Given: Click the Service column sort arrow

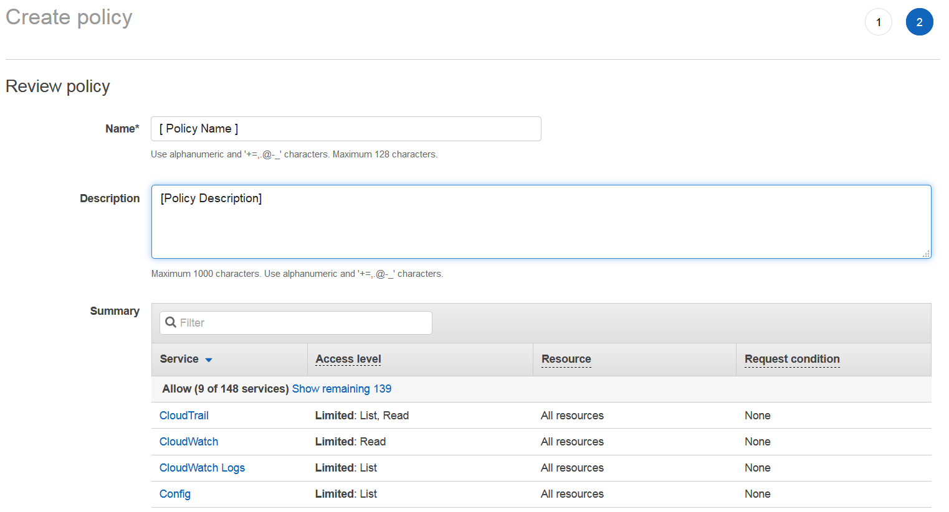Looking at the screenshot, I should pyautogui.click(x=209, y=360).
